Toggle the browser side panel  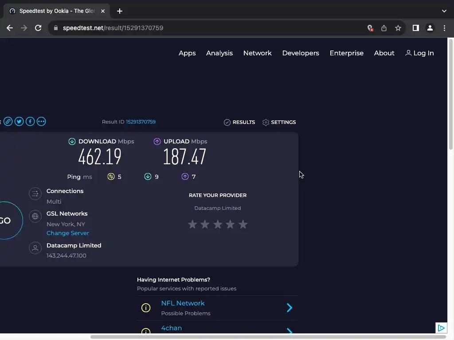pos(416,28)
